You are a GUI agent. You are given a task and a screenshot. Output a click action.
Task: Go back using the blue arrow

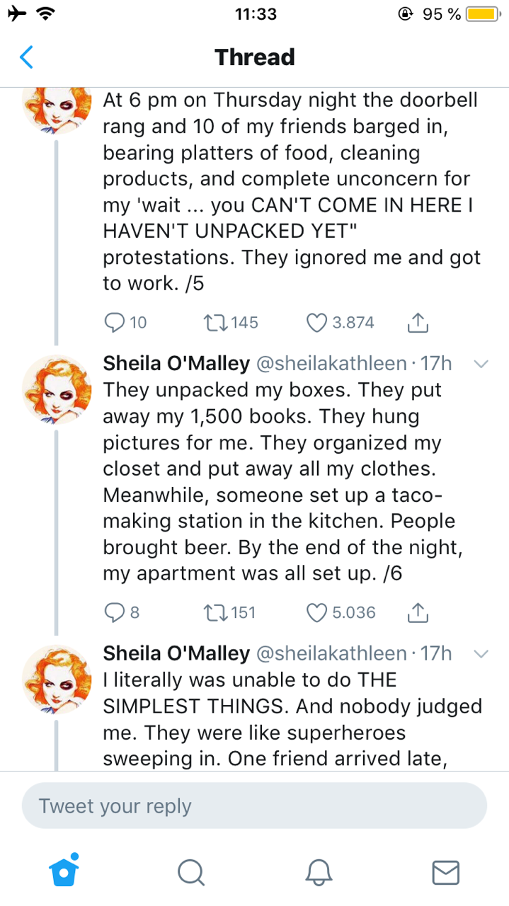coord(26,57)
